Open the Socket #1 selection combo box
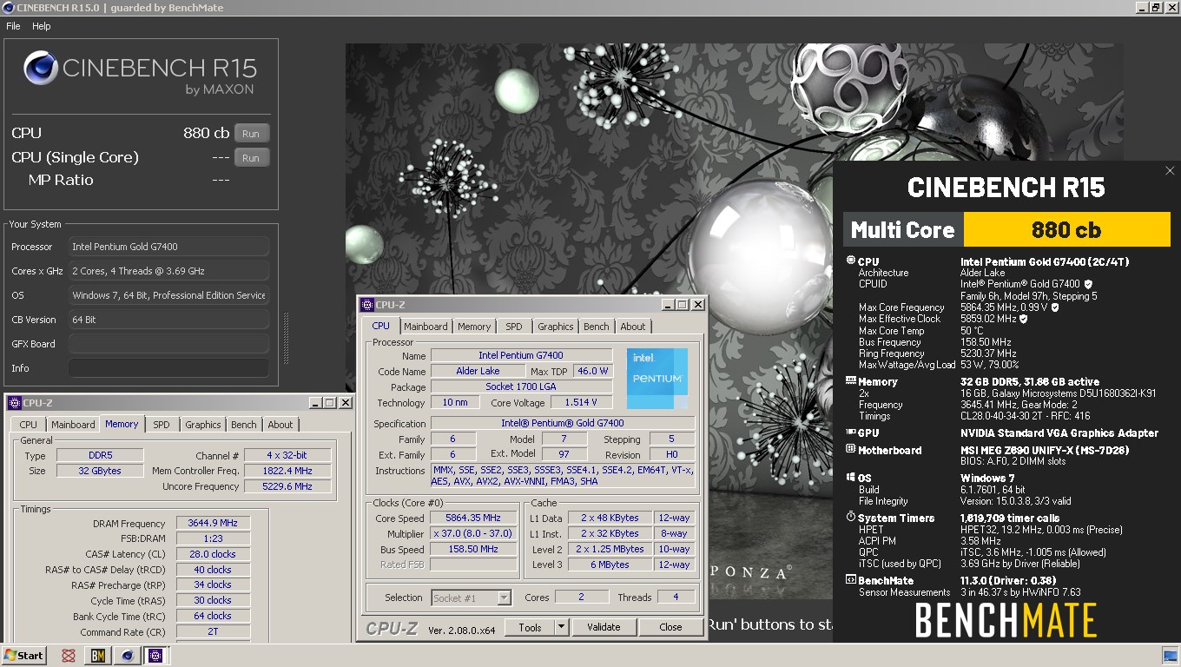 coord(472,598)
